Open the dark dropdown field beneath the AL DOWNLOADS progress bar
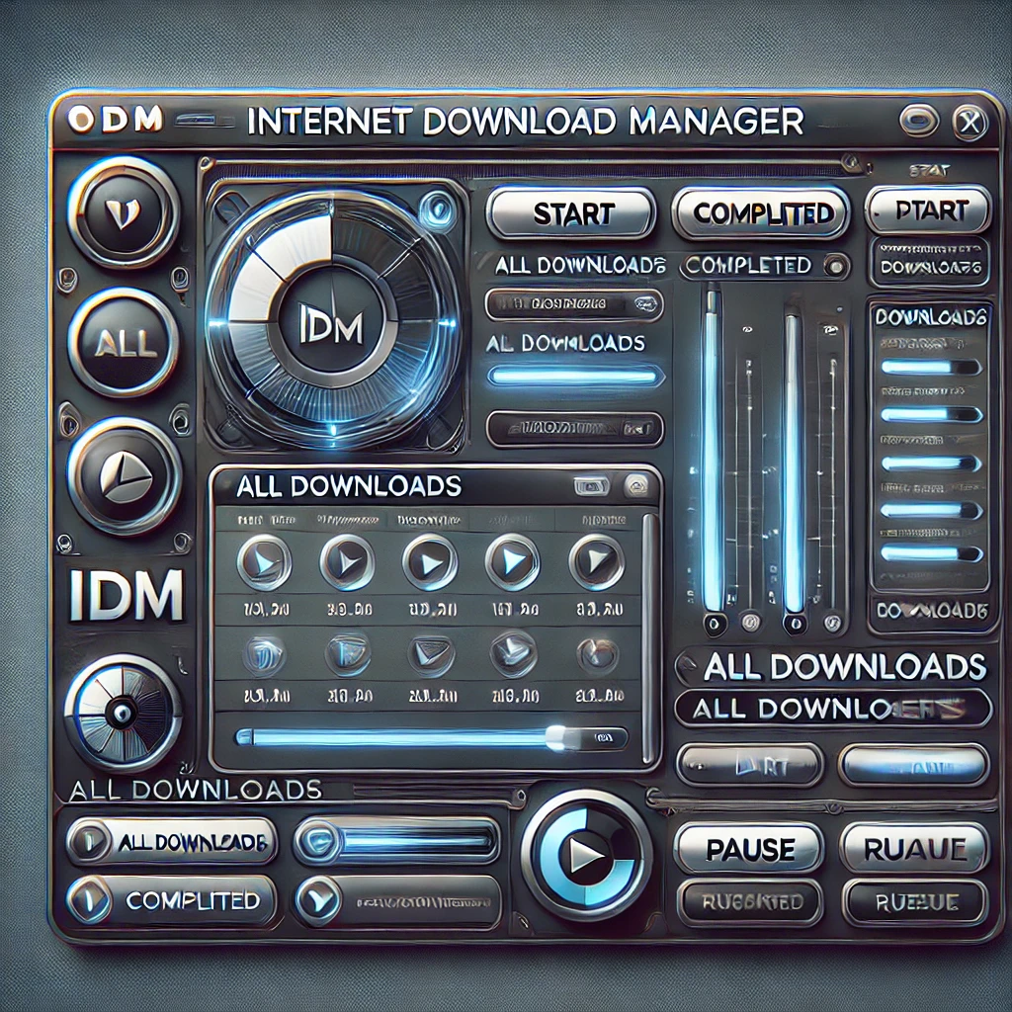1012x1012 pixels. tap(575, 429)
